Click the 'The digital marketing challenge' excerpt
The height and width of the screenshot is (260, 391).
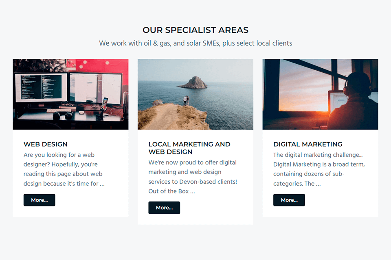319,169
